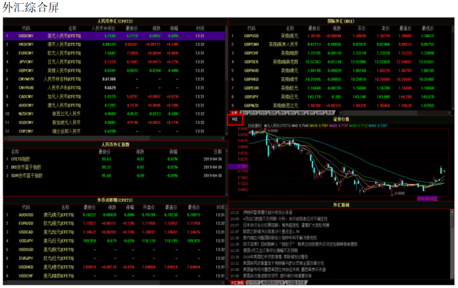This screenshot has width=458, height=288.
Task: Select the USDHKD row
Action: (x=114, y=267)
